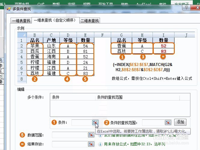This screenshot has height=150, width=200.
Task: Open the Excel 数据 ribbon tab behind dialog
Action: click(x=56, y=4)
